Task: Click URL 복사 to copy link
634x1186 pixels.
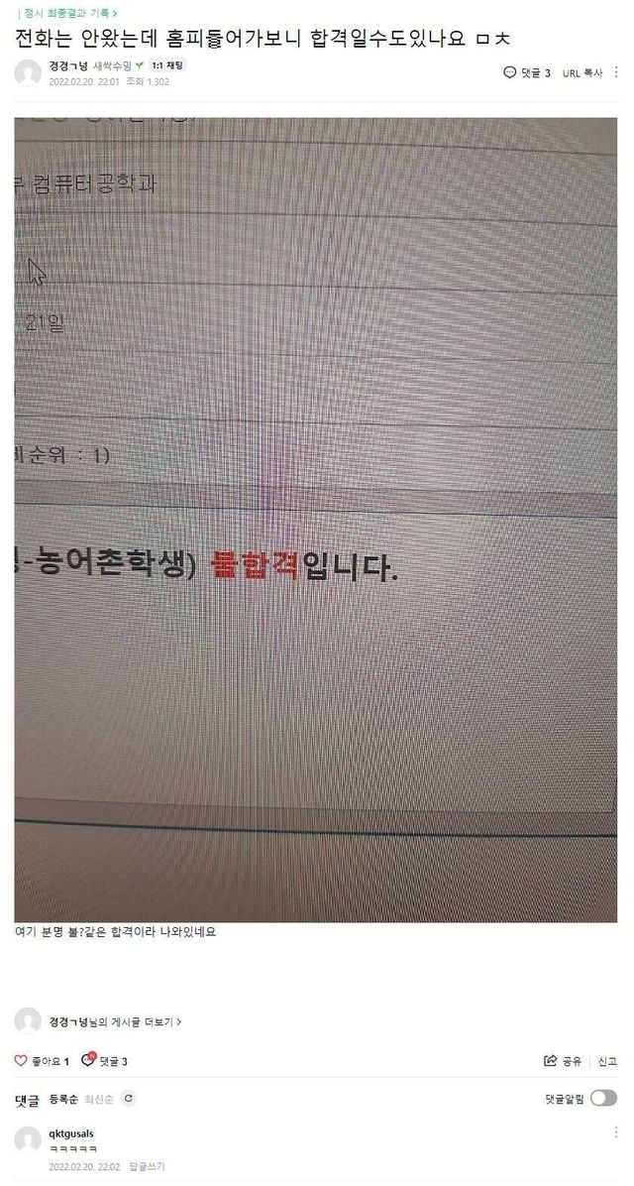Action: (x=582, y=72)
